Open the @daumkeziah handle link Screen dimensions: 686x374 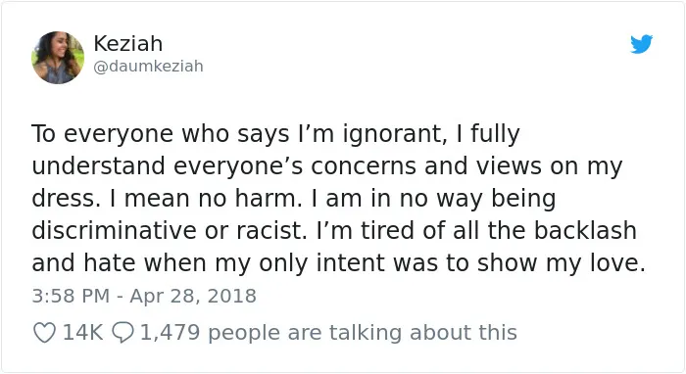148,67
